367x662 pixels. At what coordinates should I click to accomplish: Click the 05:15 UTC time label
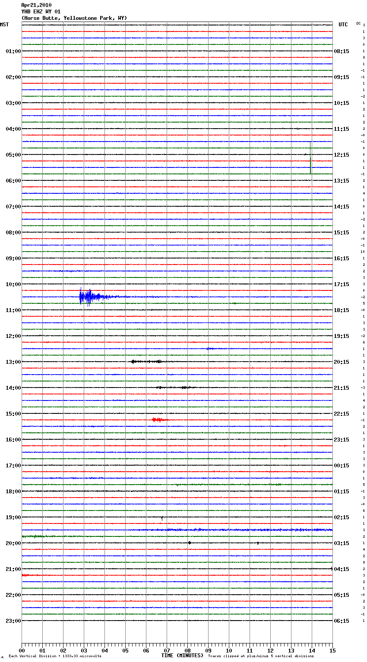(x=342, y=595)
